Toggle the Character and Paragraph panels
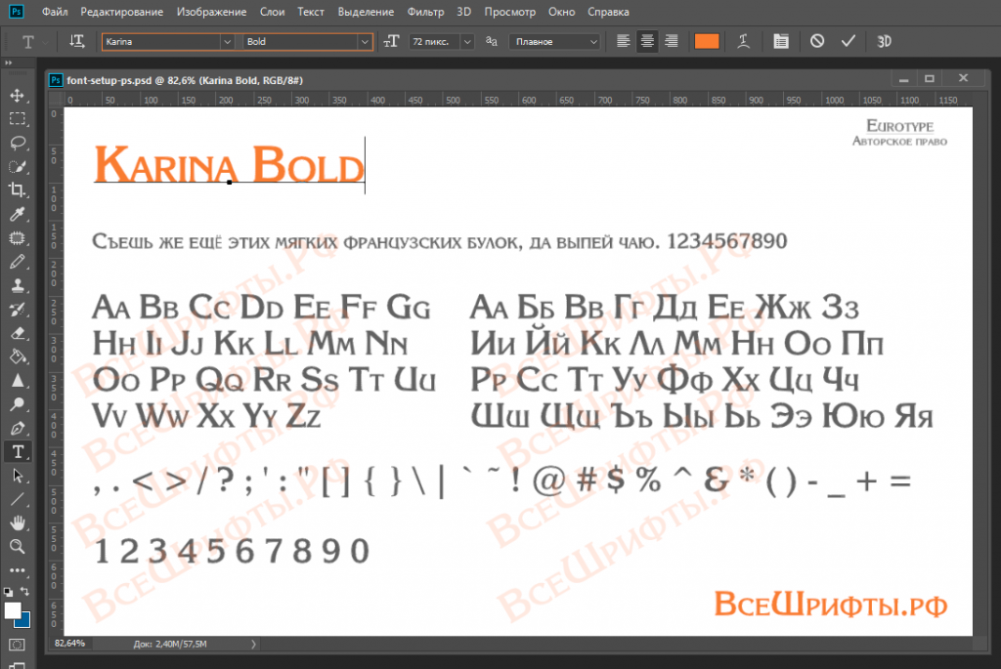Viewport: 1001px width, 669px height. 781,41
